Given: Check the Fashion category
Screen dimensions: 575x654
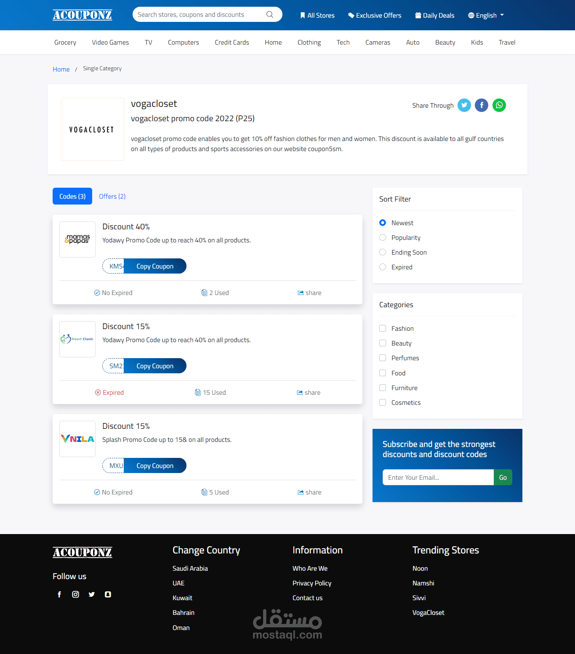Looking at the screenshot, I should [x=383, y=328].
